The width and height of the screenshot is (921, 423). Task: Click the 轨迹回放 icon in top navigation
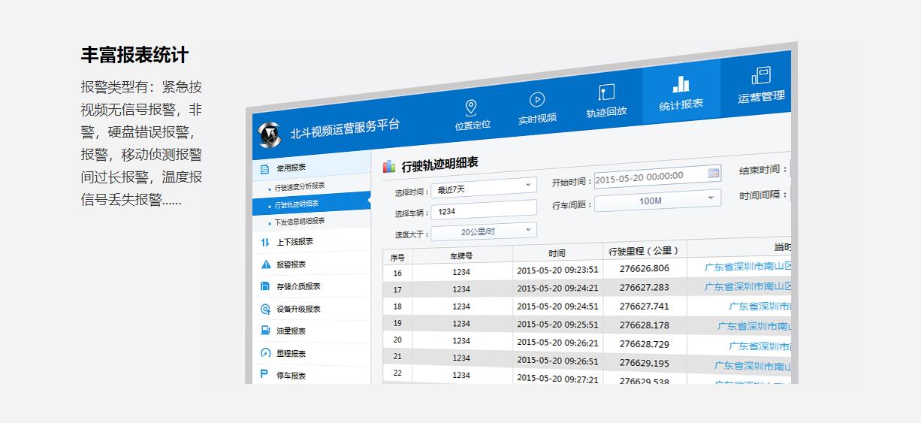coord(606,92)
